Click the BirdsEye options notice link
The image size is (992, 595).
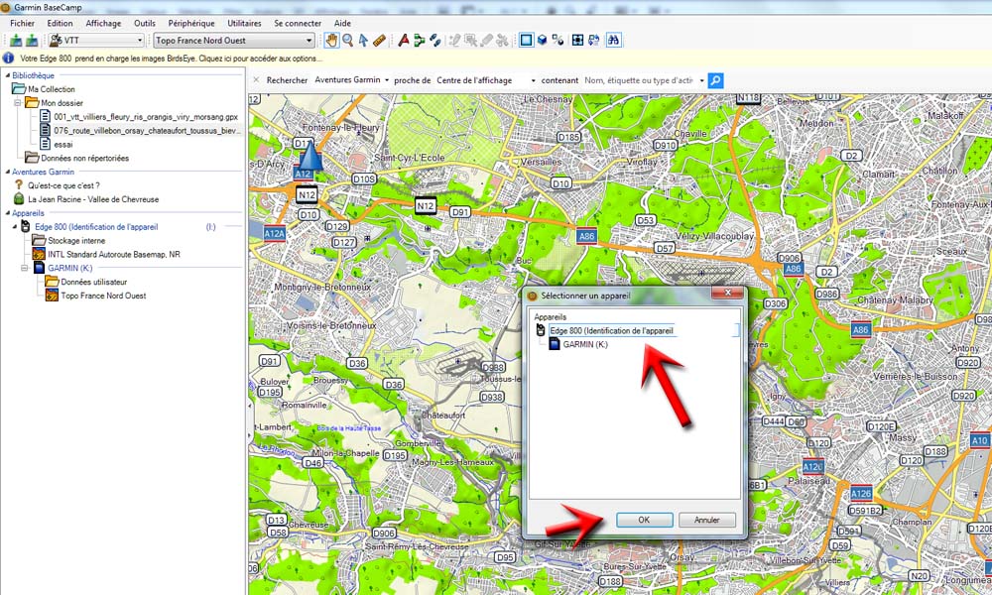point(172,59)
